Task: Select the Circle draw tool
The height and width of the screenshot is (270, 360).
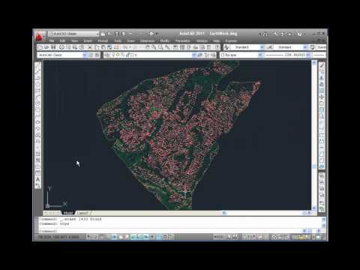Action: coord(37,103)
